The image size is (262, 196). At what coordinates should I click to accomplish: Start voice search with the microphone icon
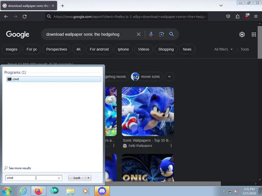pyautogui.click(x=151, y=34)
